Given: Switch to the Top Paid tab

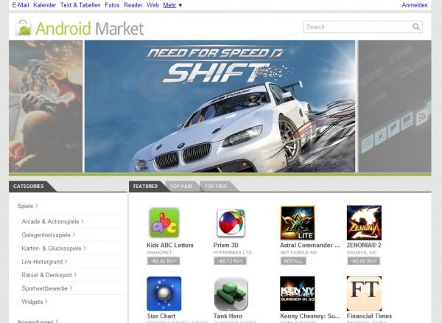Looking at the screenshot, I should tap(181, 186).
